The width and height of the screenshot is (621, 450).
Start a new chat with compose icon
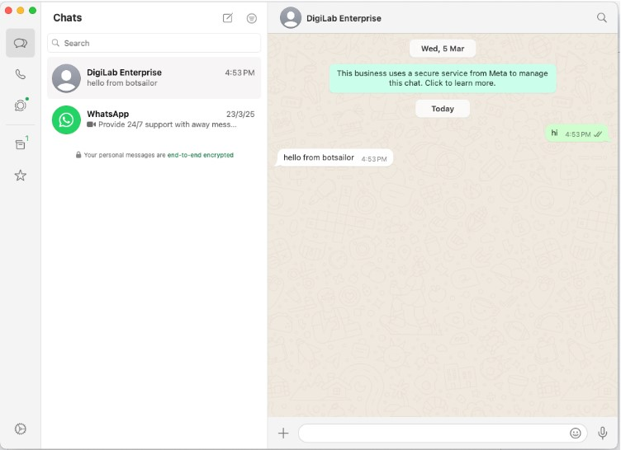click(228, 18)
